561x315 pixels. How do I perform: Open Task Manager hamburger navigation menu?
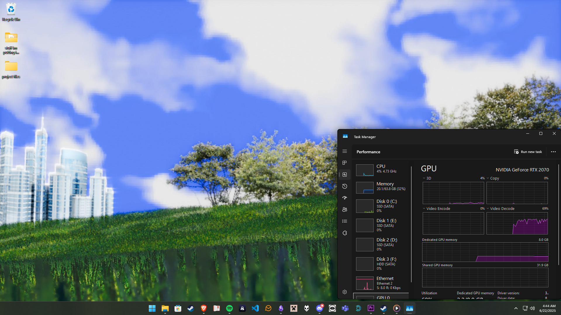(345, 151)
